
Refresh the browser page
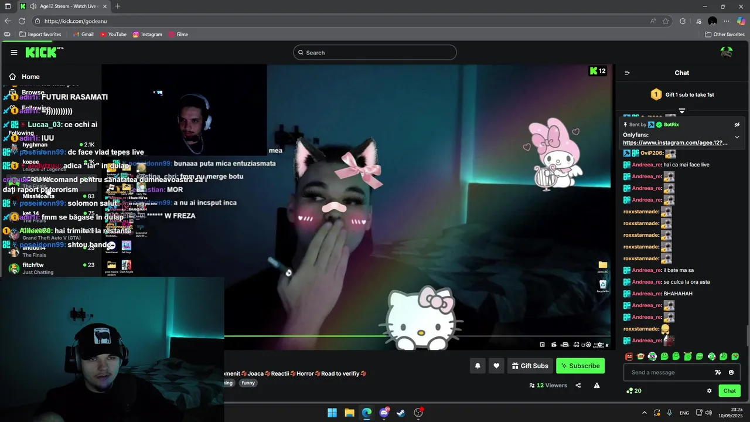pos(22,21)
